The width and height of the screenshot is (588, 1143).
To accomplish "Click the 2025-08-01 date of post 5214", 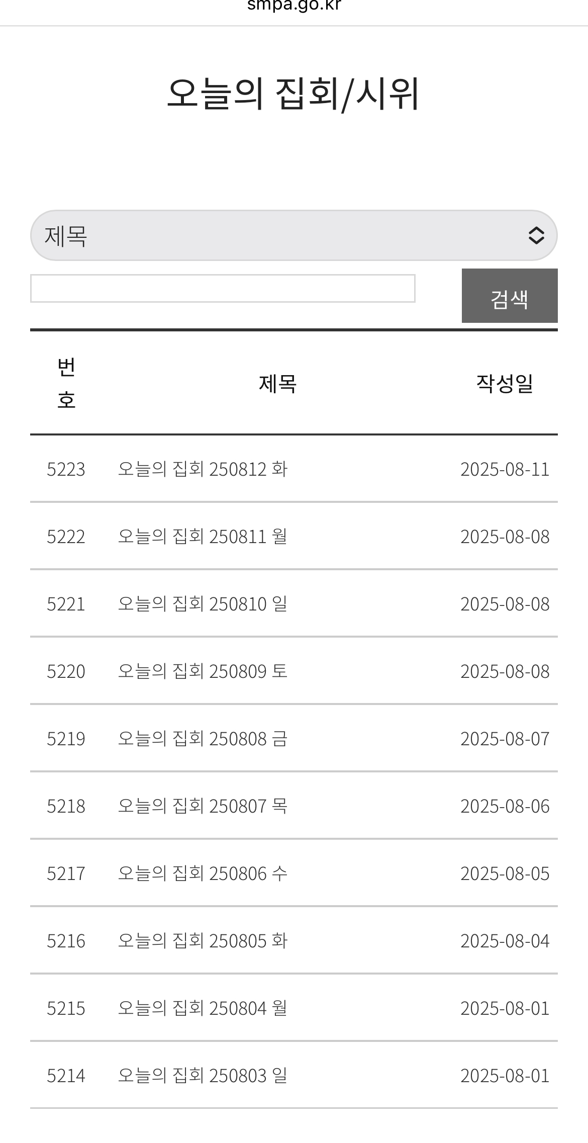I will pos(505,1076).
